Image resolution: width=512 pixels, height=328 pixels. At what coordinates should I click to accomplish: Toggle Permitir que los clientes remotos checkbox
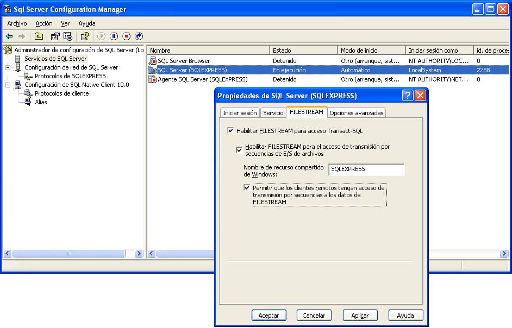[x=247, y=188]
